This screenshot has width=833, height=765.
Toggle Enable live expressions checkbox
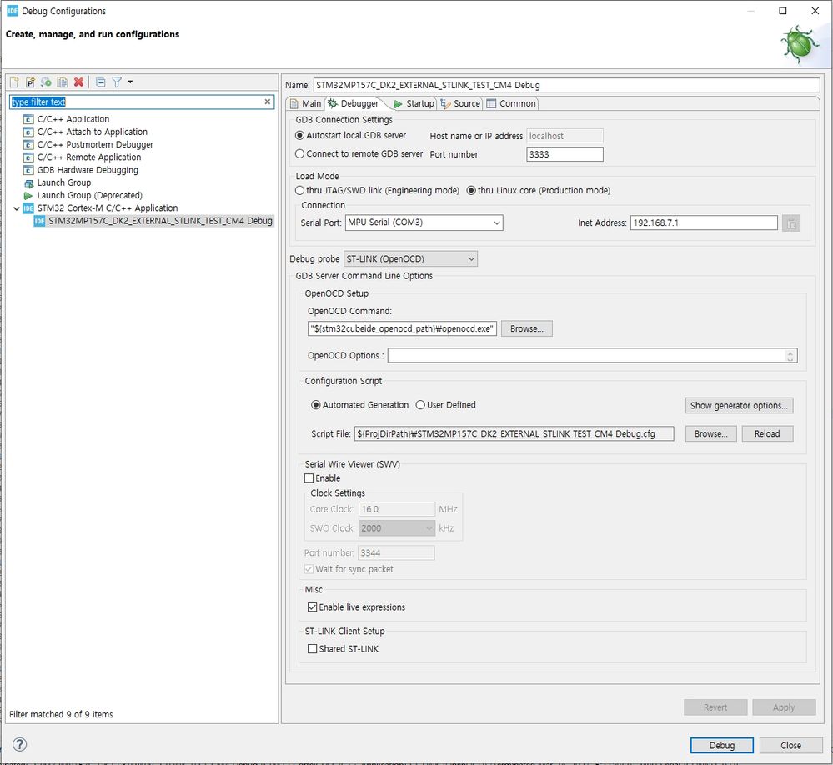tap(313, 607)
